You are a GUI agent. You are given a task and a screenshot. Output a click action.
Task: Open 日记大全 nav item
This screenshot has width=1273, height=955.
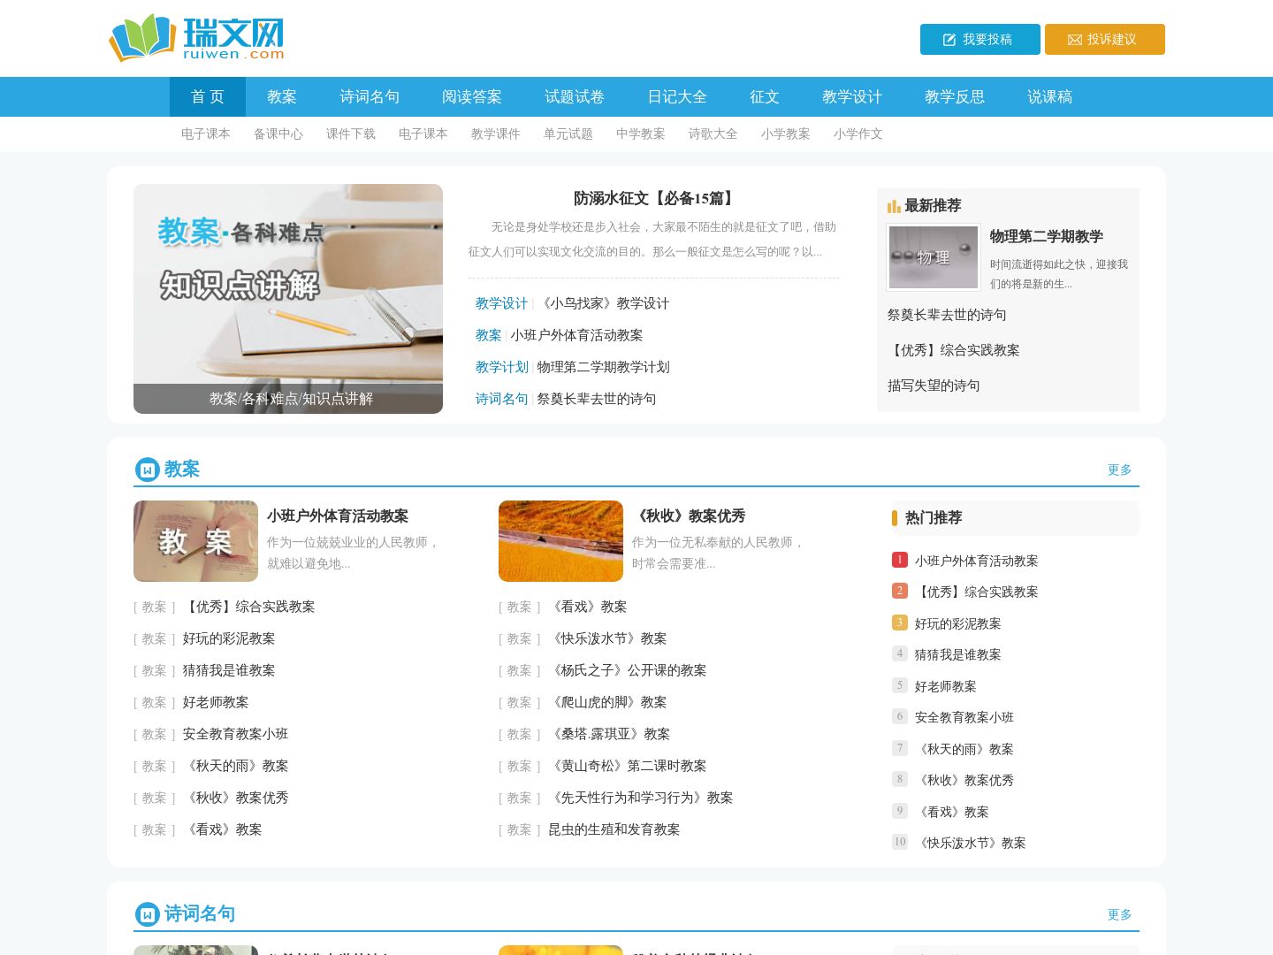(677, 96)
